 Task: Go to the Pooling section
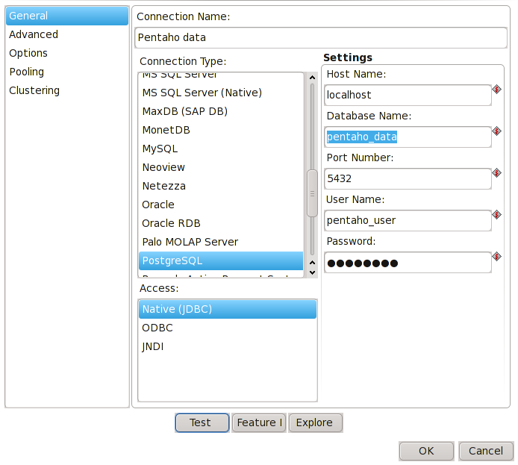67,72
